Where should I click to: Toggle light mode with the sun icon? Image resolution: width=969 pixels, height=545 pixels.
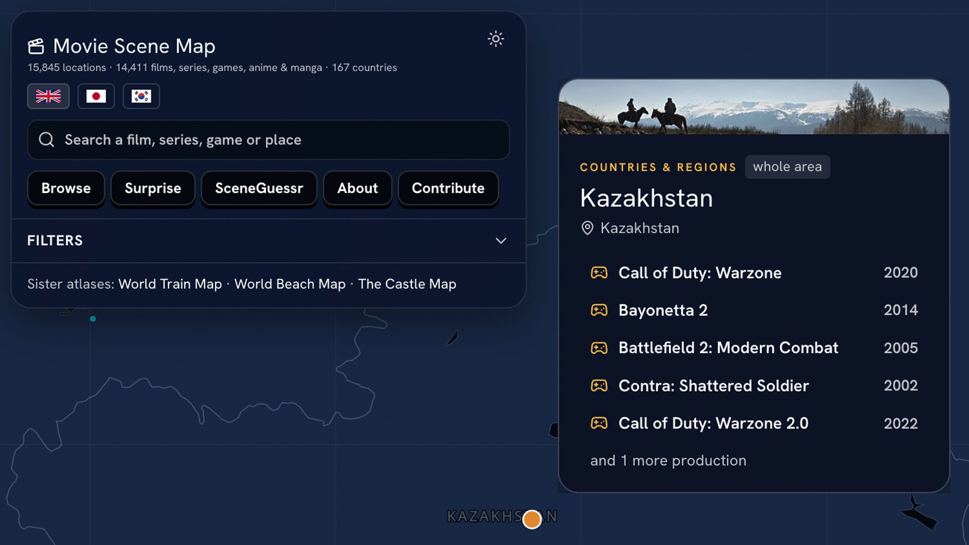click(x=496, y=39)
